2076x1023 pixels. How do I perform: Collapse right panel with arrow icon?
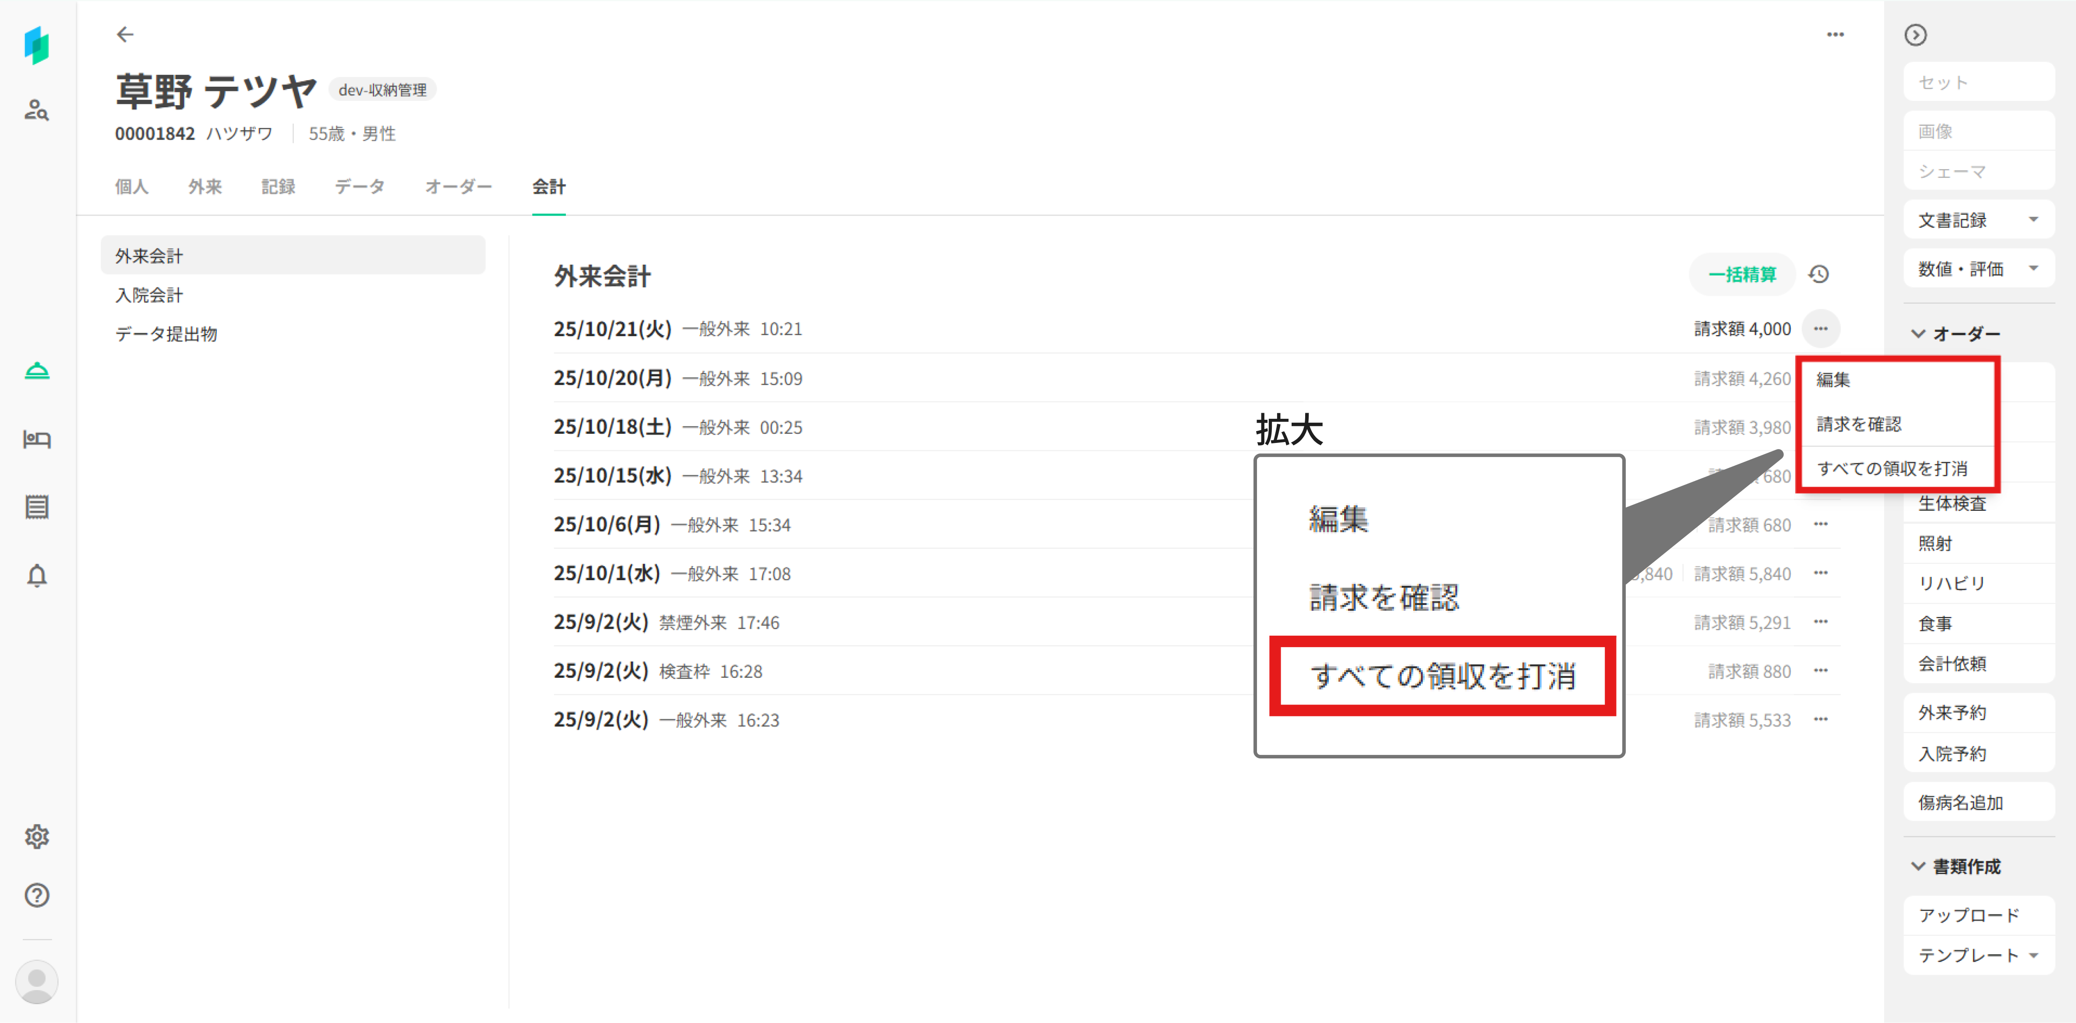1915,35
